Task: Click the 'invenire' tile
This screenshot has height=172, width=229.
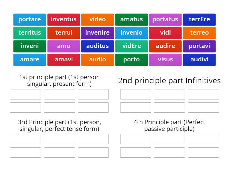Action: (x=98, y=33)
